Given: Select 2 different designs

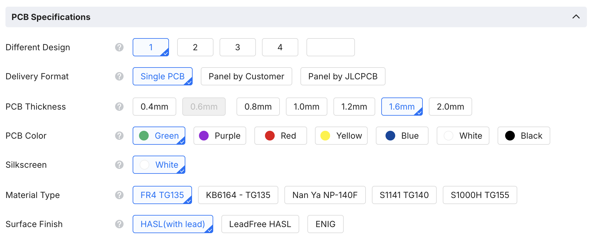Looking at the screenshot, I should tap(195, 47).
